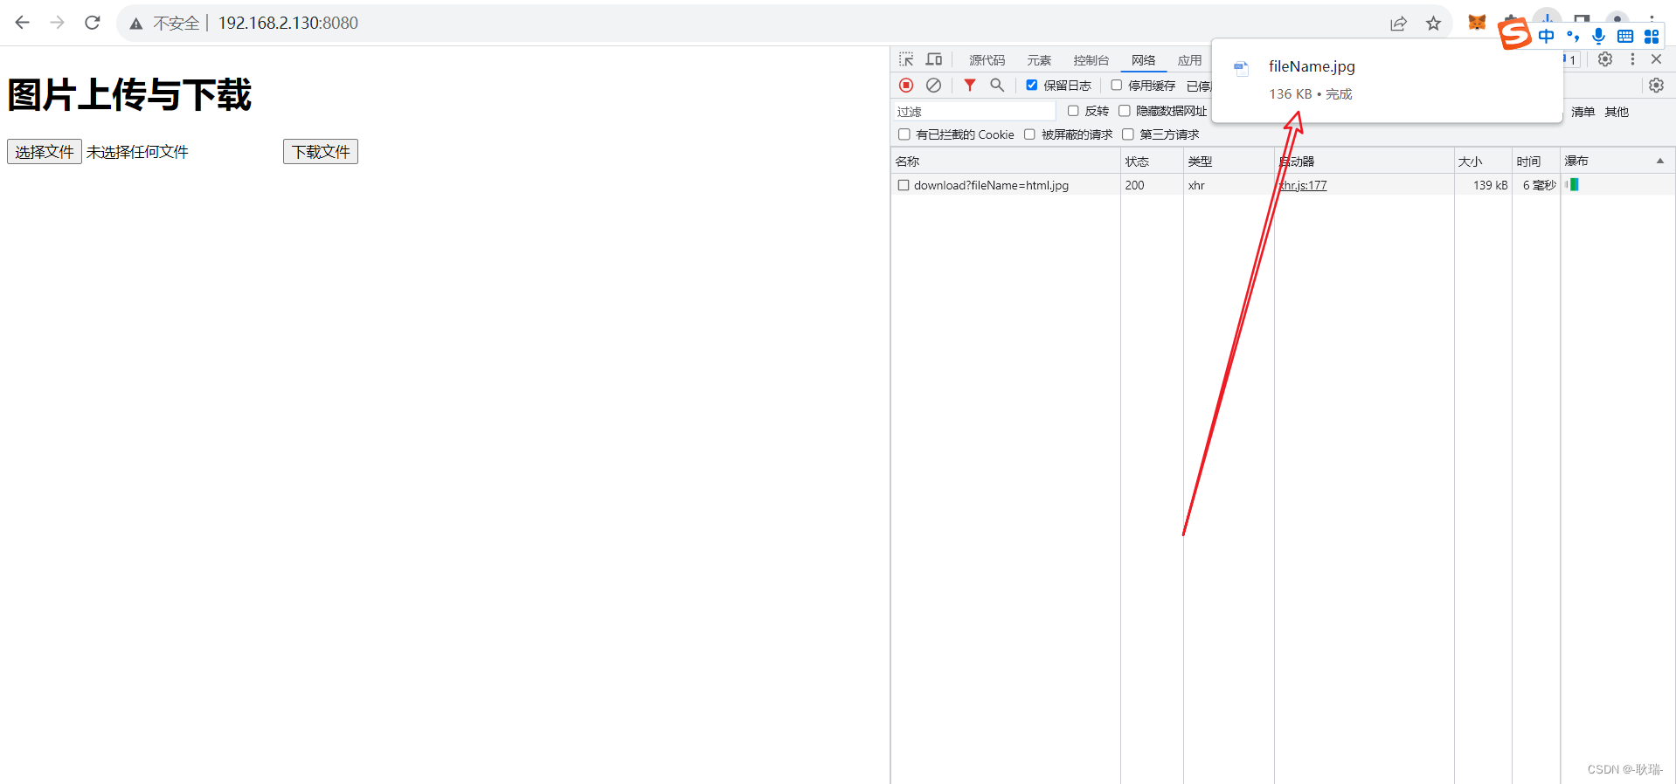The image size is (1676, 784).
Task: Toggle Sogou Chinese input mode
Action: click(x=1547, y=36)
